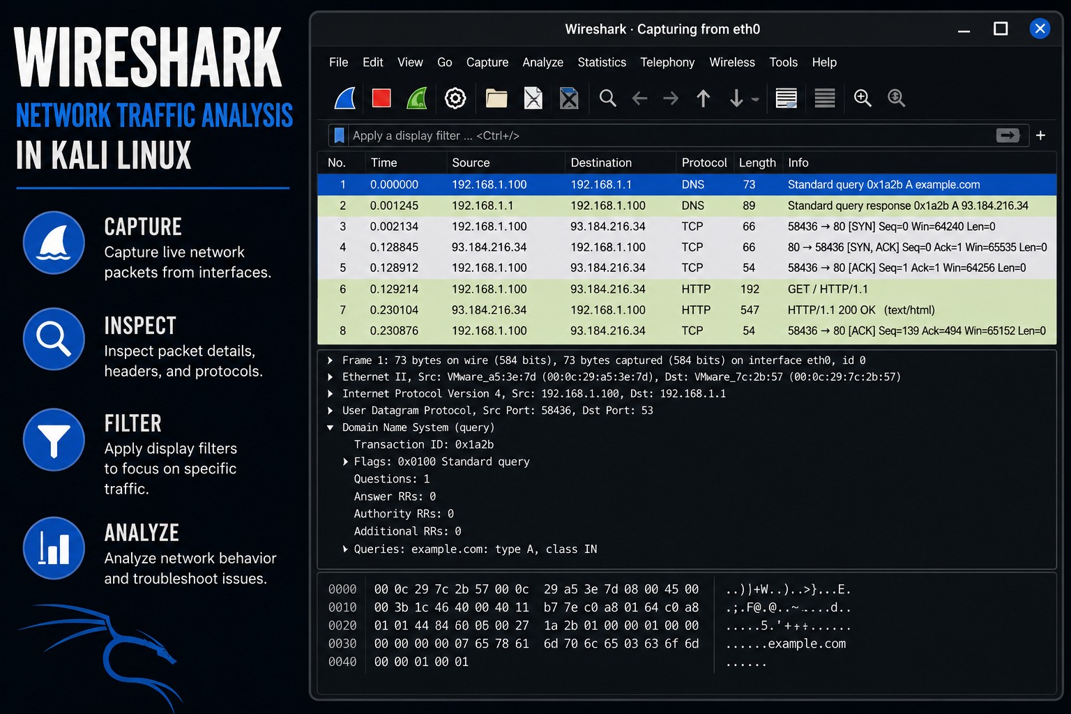
Task: Toggle colorize packet list icon
Action: tap(825, 98)
